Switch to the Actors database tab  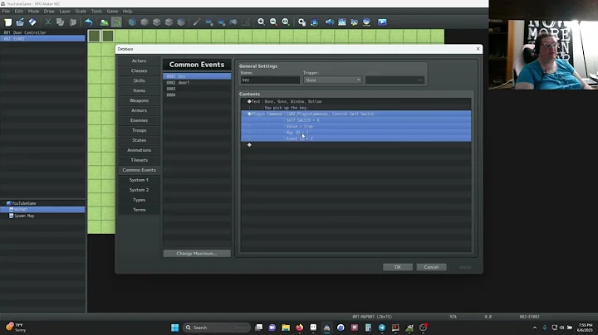(139, 61)
